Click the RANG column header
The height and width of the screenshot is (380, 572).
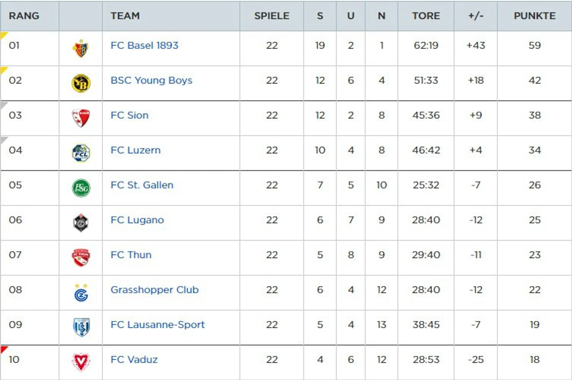[x=24, y=16]
